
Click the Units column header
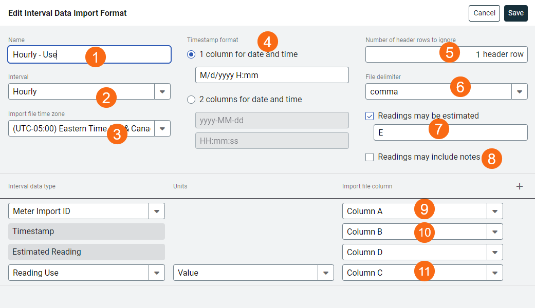180,186
